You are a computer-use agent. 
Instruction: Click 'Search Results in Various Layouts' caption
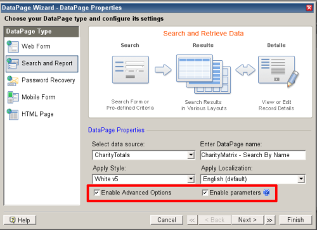coord(204,105)
